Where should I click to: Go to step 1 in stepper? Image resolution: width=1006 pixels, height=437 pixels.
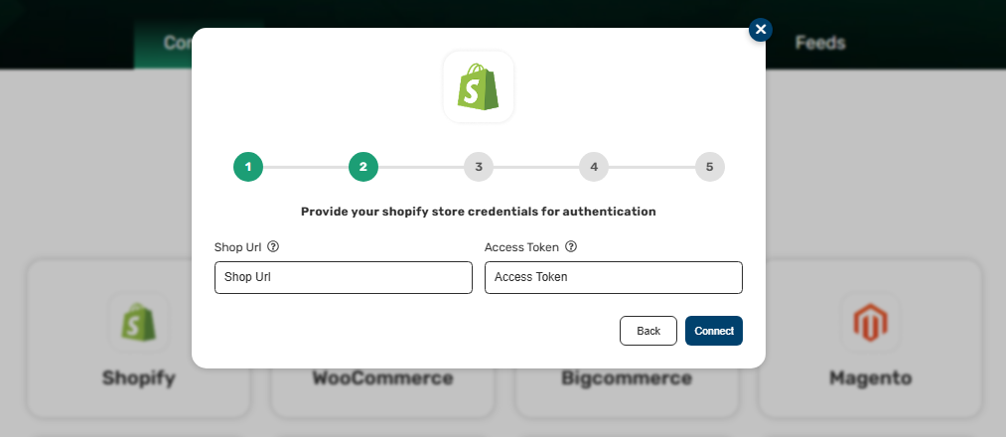coord(248,167)
